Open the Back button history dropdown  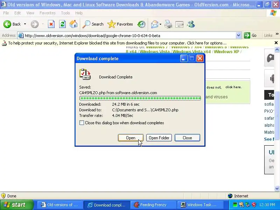[x=25, y=24]
